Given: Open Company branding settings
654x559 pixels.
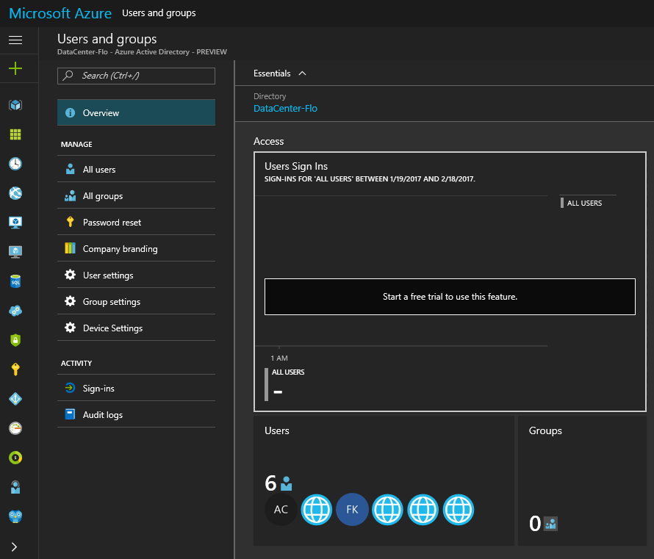Looking at the screenshot, I should coord(120,249).
